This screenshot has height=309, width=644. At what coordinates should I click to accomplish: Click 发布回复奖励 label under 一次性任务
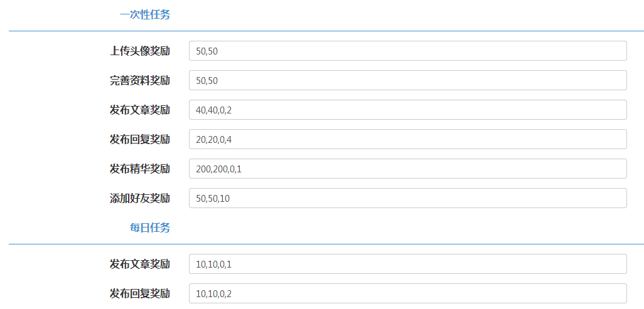click(140, 139)
